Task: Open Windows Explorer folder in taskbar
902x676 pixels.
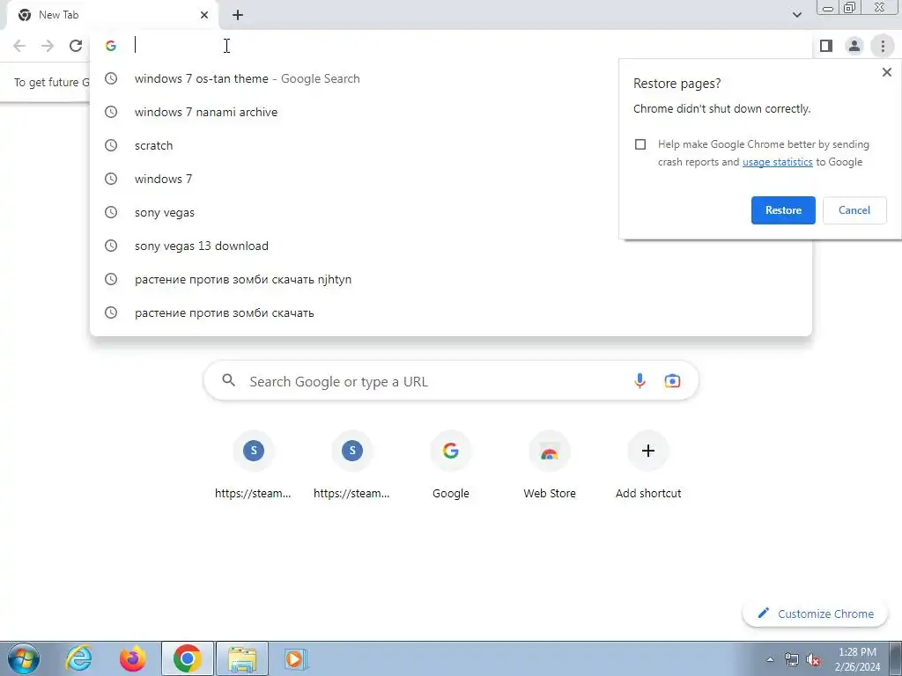Action: [242, 658]
